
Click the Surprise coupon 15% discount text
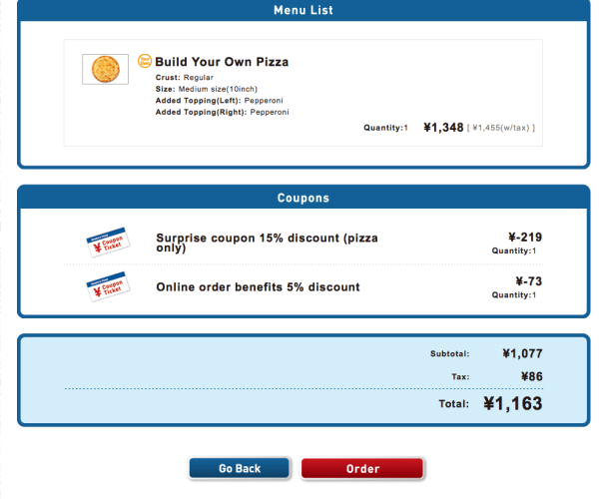pyautogui.click(x=267, y=243)
